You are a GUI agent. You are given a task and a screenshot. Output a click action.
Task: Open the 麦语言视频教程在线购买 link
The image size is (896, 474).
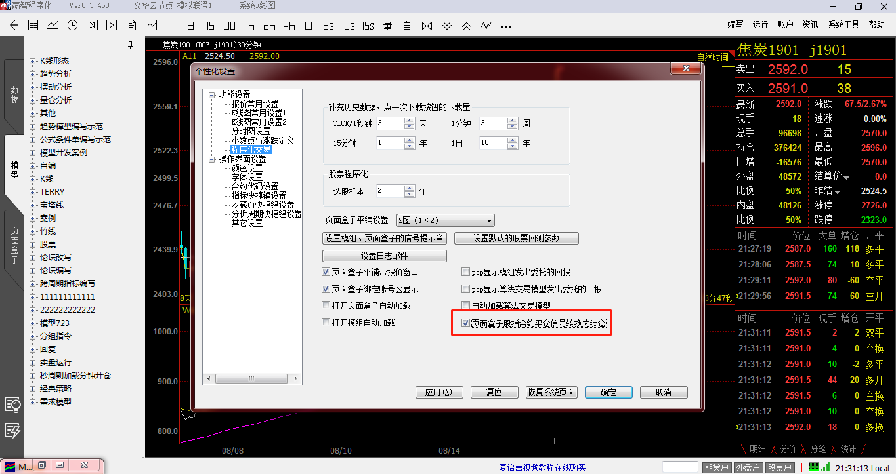pos(542,467)
